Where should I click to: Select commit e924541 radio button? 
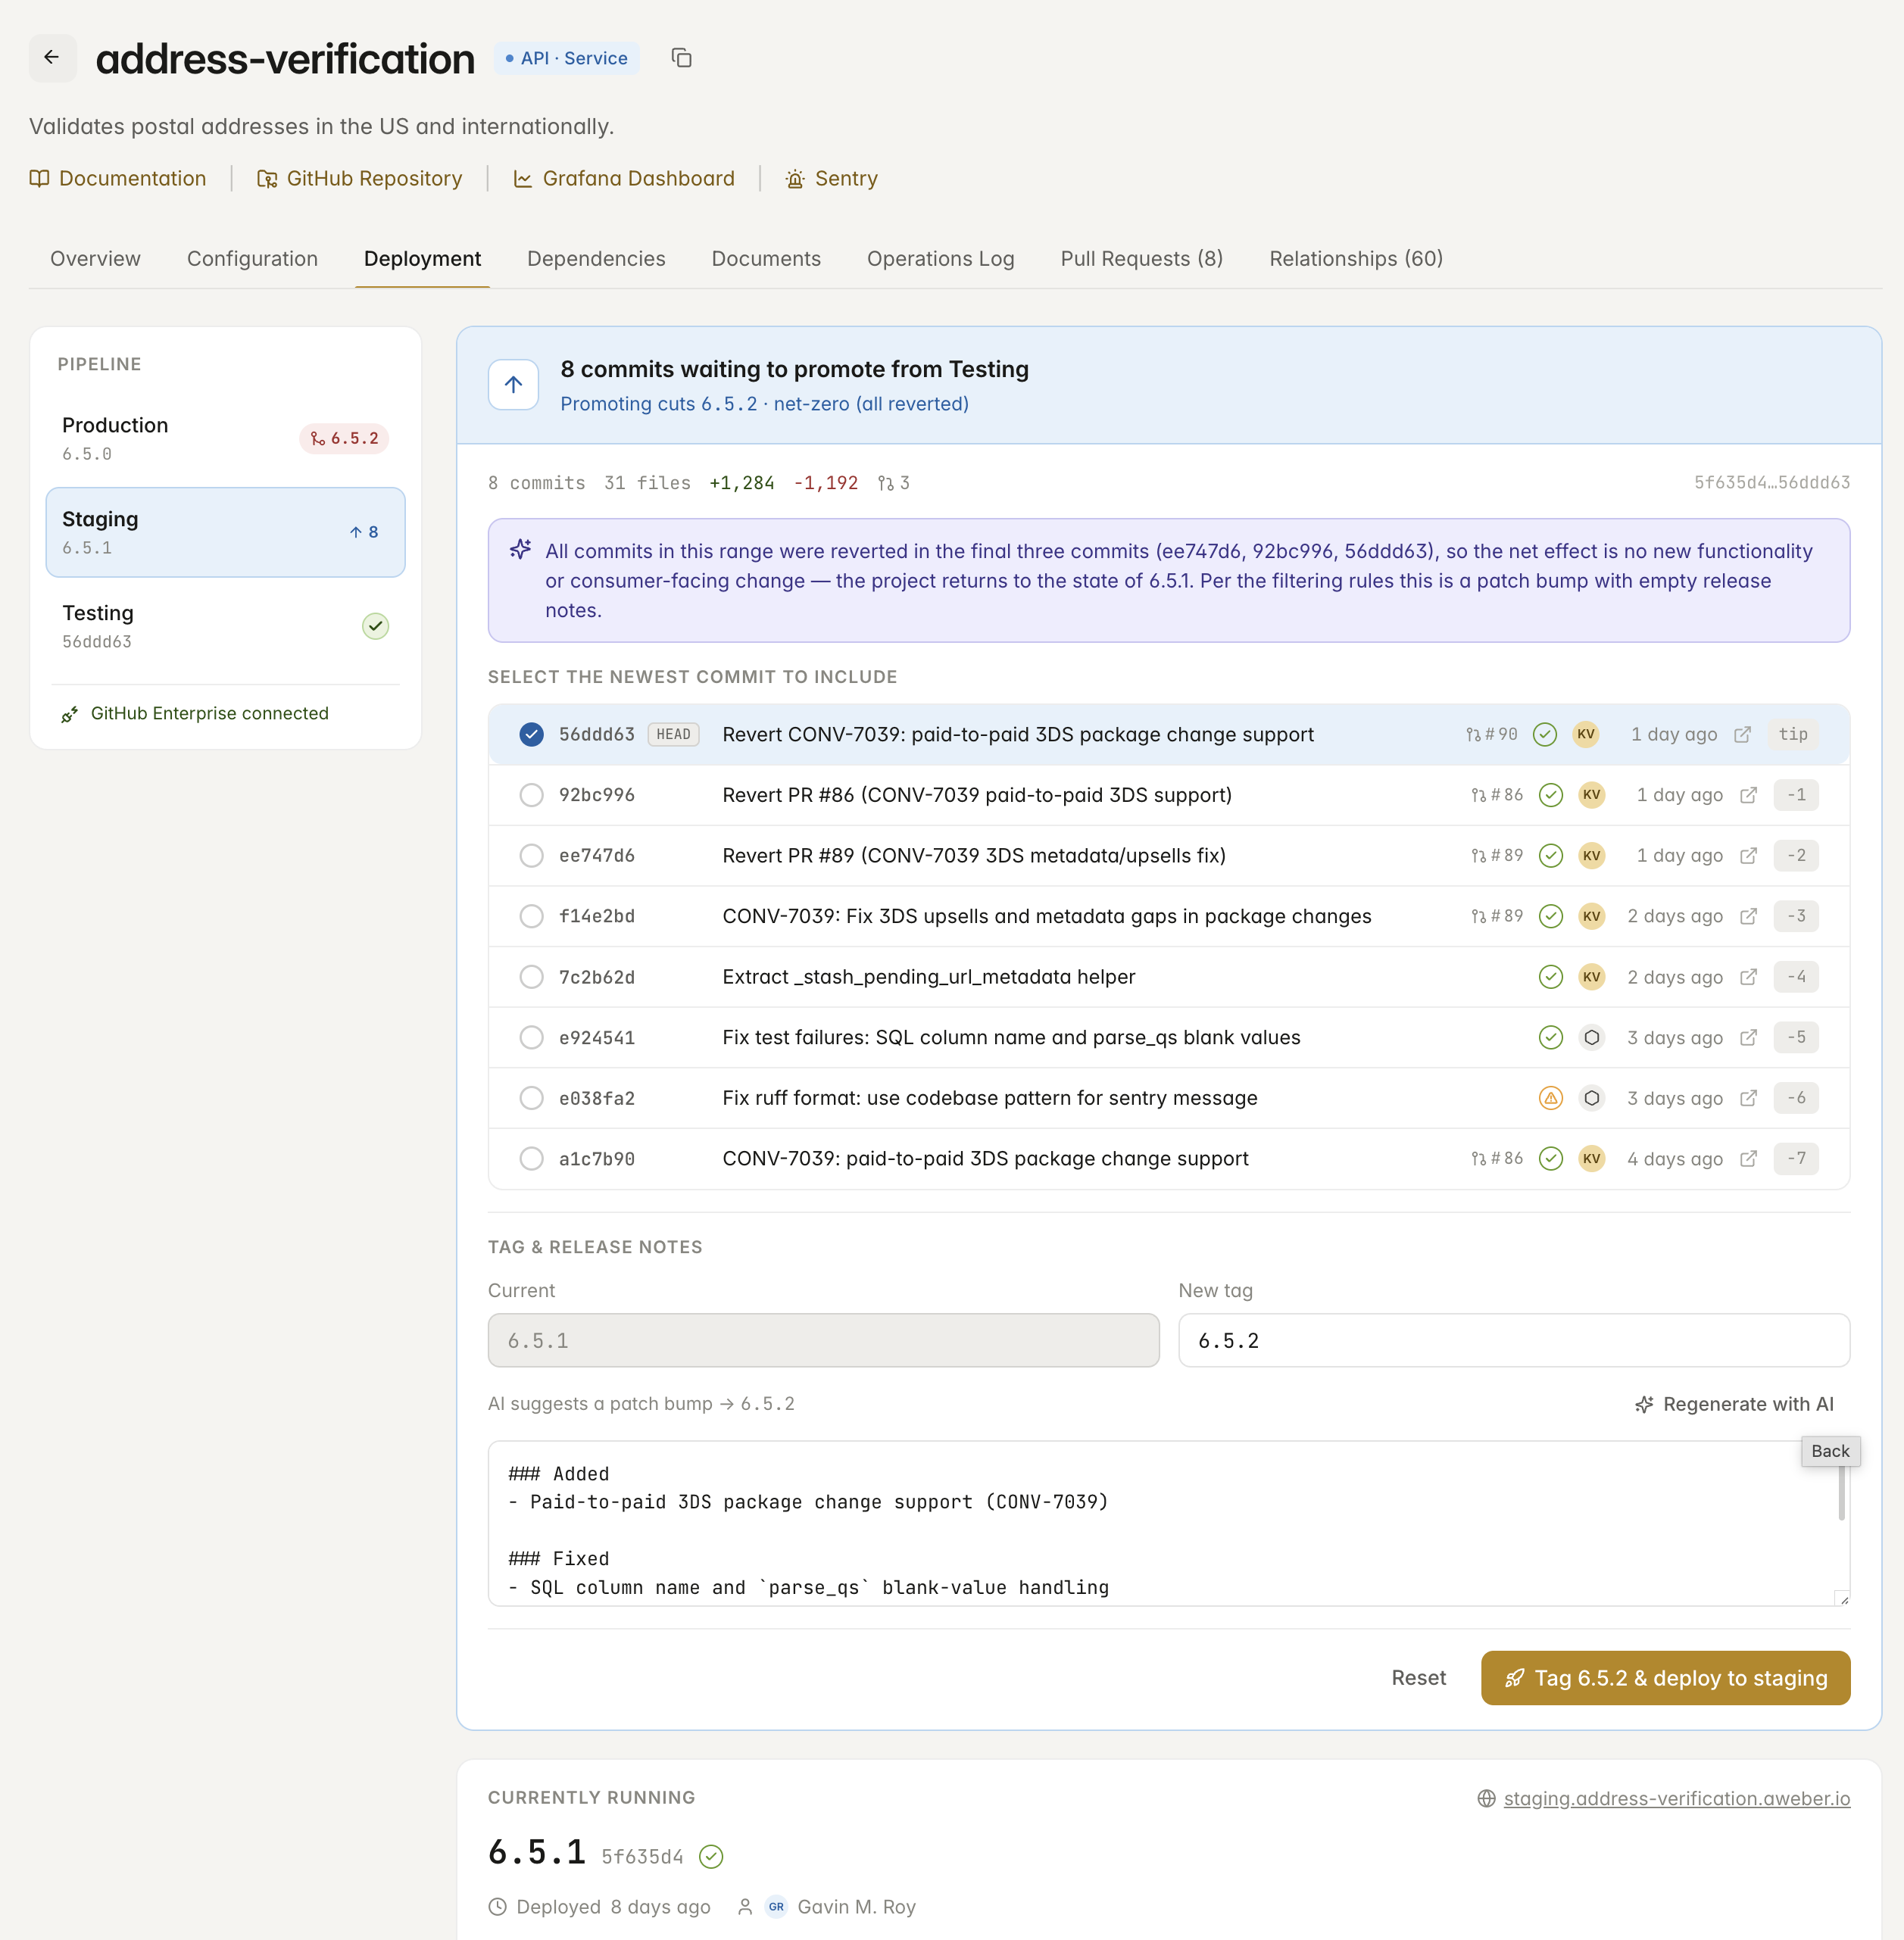click(x=531, y=1037)
